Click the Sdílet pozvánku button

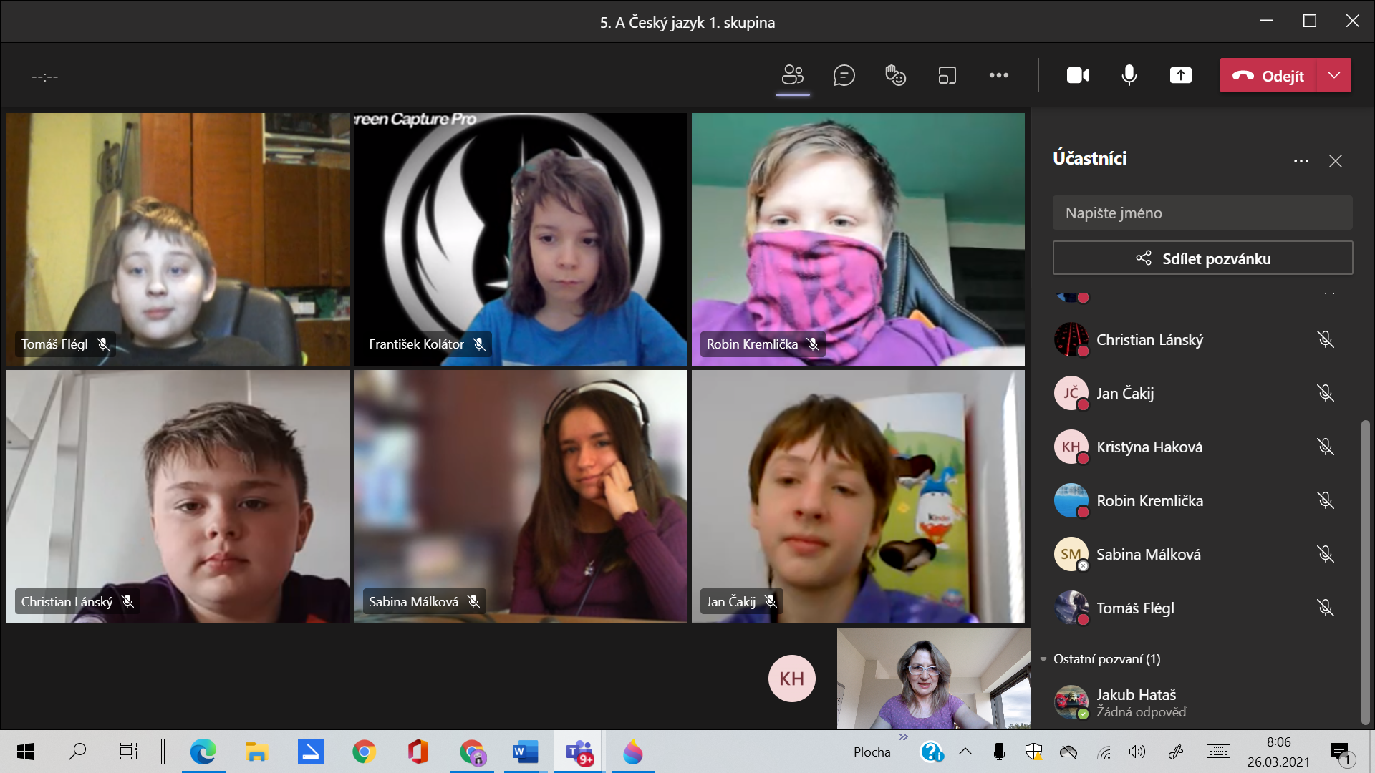[x=1202, y=258]
